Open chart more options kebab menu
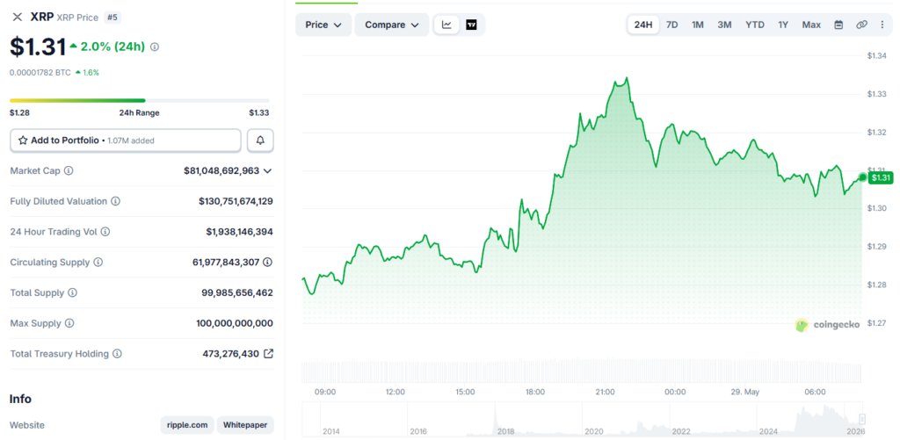The height and width of the screenshot is (440, 900). point(882,25)
